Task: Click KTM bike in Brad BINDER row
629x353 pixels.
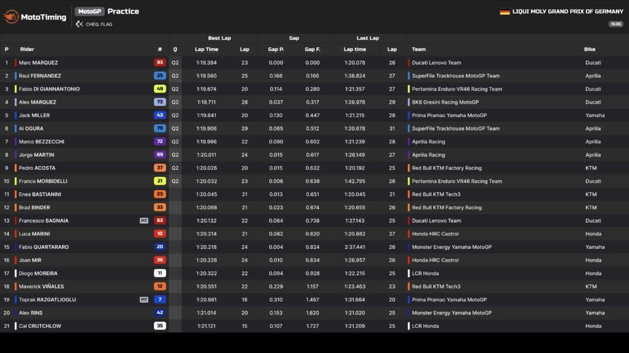Action: pos(591,207)
